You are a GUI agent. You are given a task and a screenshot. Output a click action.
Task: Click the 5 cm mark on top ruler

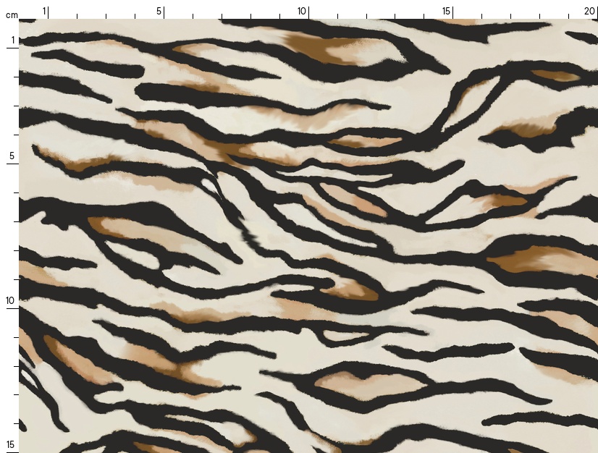[x=163, y=12]
